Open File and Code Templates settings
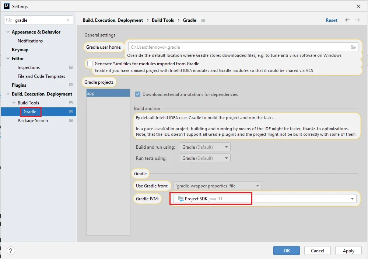 41,76
